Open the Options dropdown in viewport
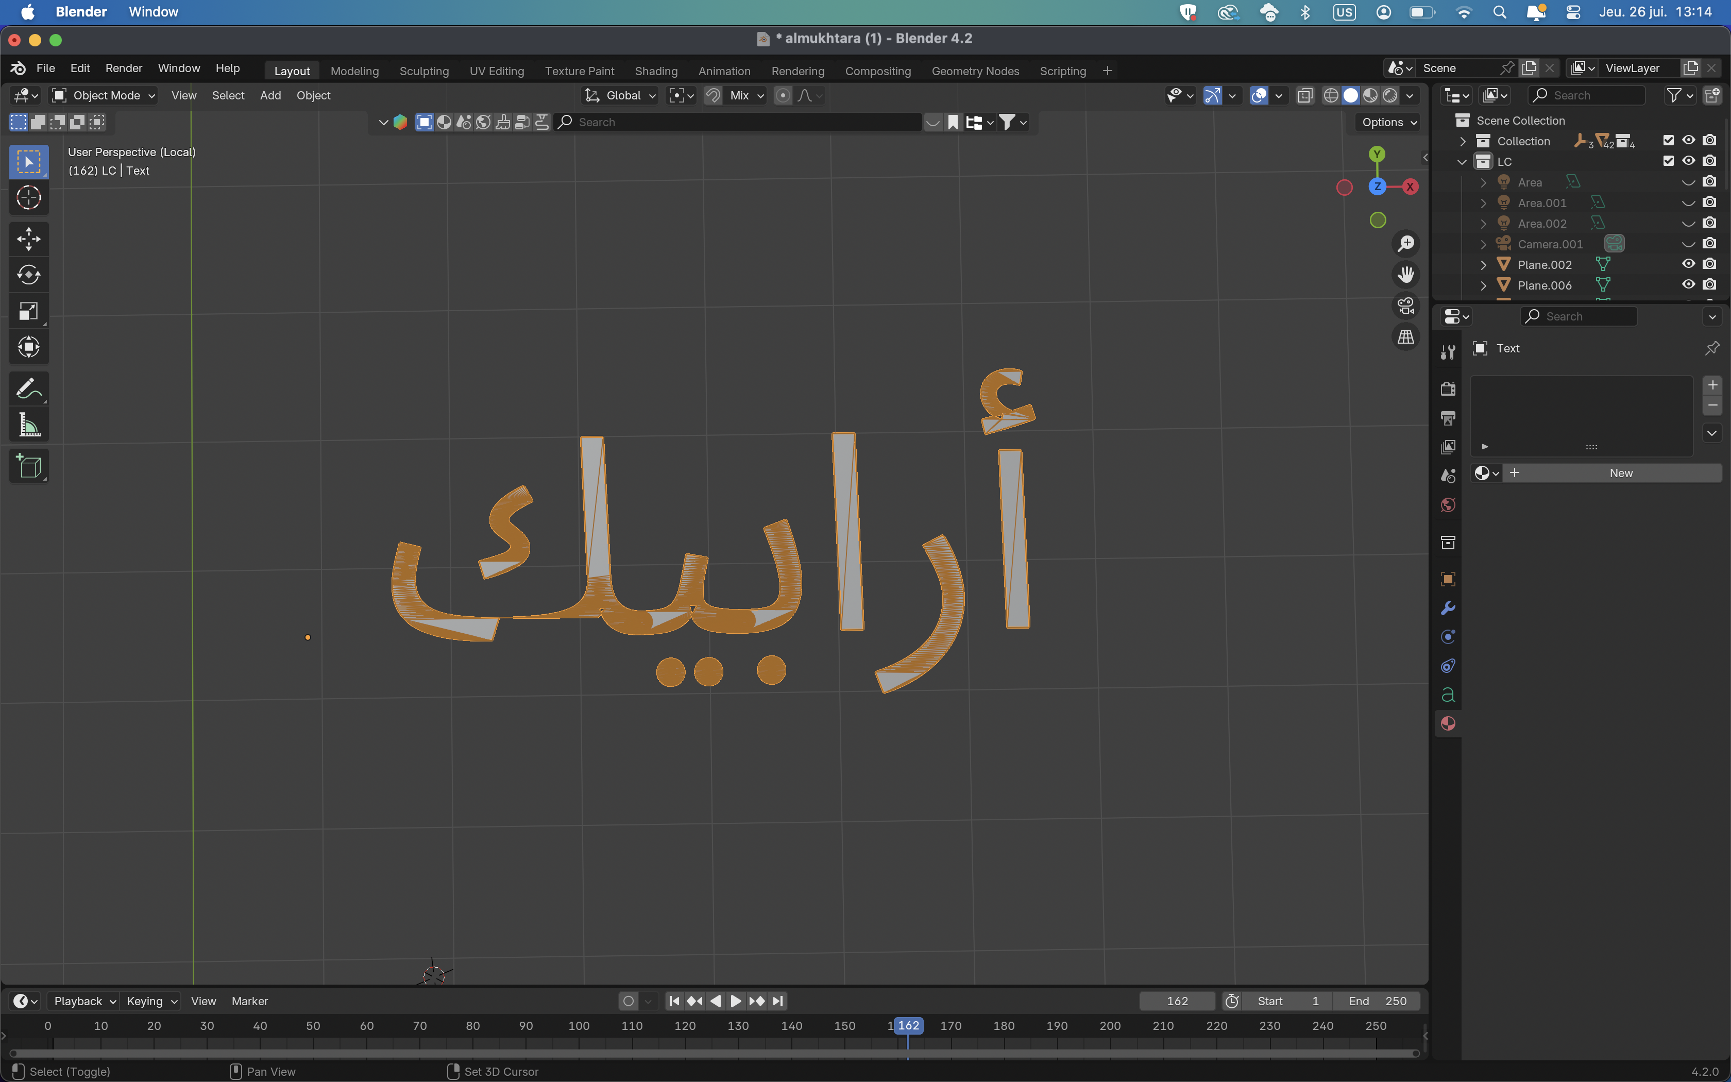This screenshot has width=1731, height=1082. point(1389,123)
